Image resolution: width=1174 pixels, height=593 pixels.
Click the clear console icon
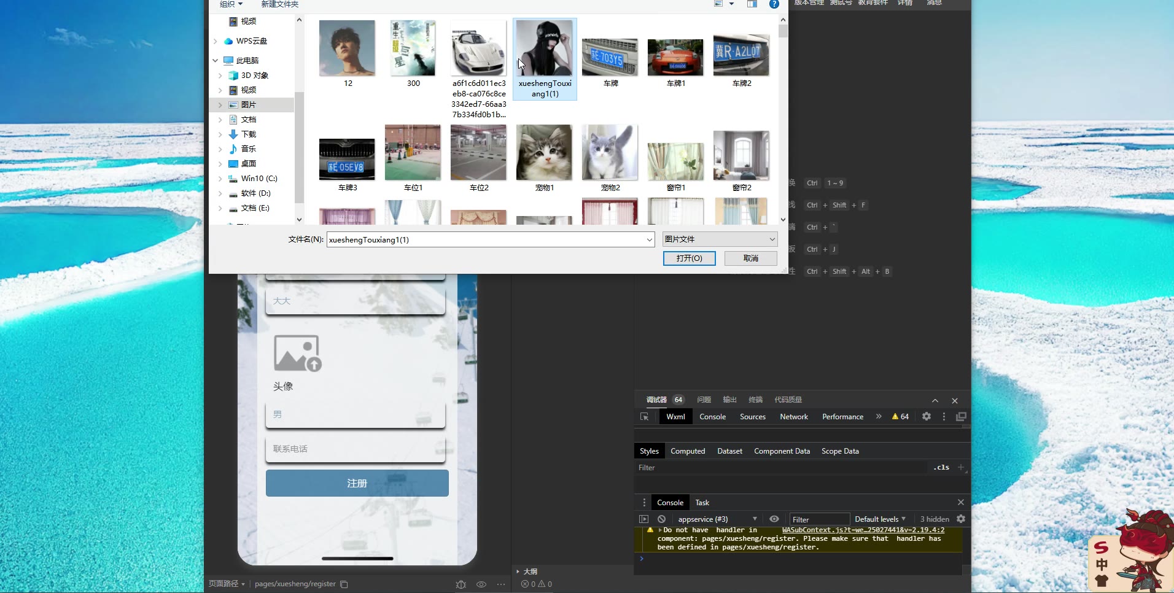pyautogui.click(x=661, y=519)
